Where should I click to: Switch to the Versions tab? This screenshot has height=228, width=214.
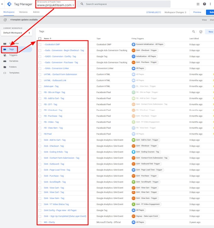click(23, 12)
